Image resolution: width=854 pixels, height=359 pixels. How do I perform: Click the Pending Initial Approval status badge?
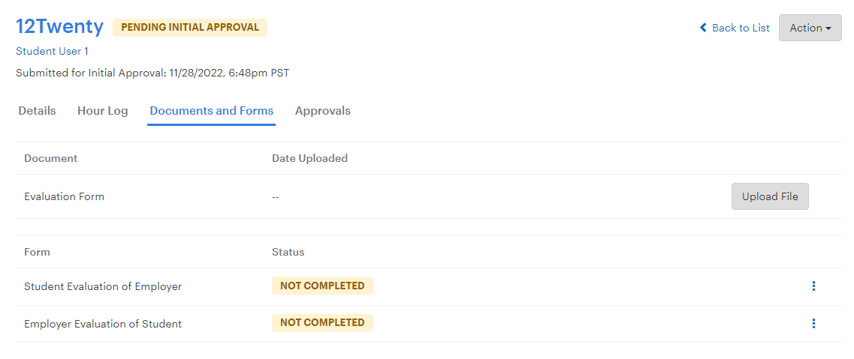point(189,28)
